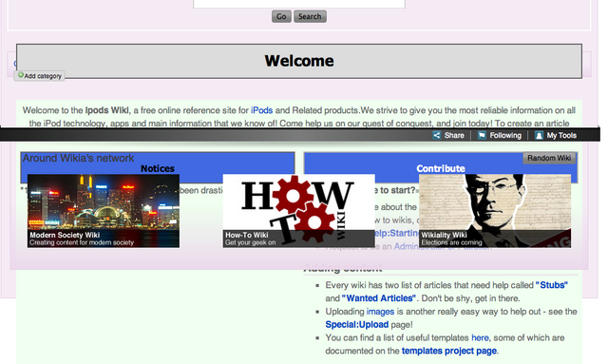Click in the search input field
The image size is (608, 364).
(299, 4)
